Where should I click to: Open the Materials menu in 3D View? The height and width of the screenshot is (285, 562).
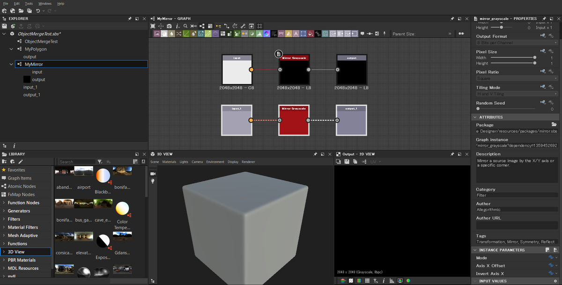pos(169,162)
